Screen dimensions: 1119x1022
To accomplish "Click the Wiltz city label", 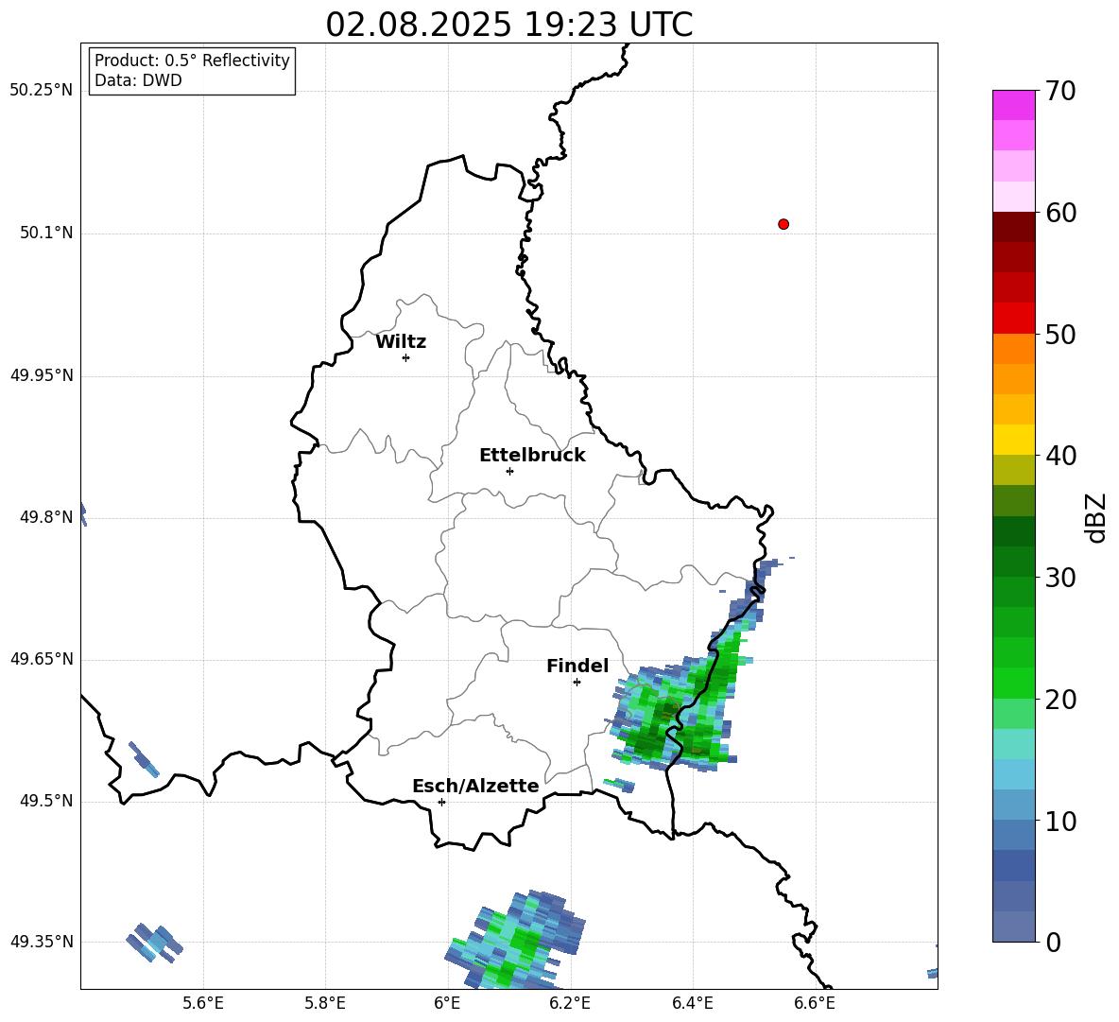I will [x=401, y=342].
